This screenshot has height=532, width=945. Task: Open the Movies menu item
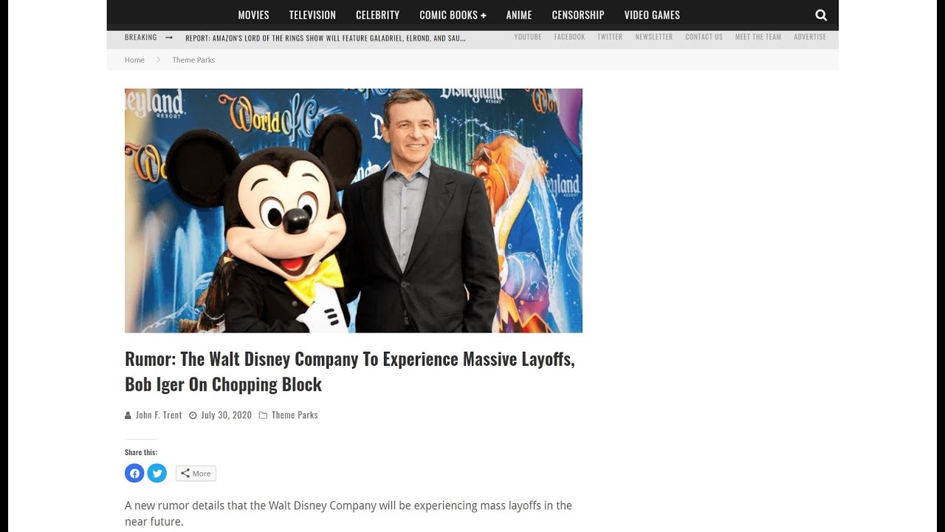[253, 15]
